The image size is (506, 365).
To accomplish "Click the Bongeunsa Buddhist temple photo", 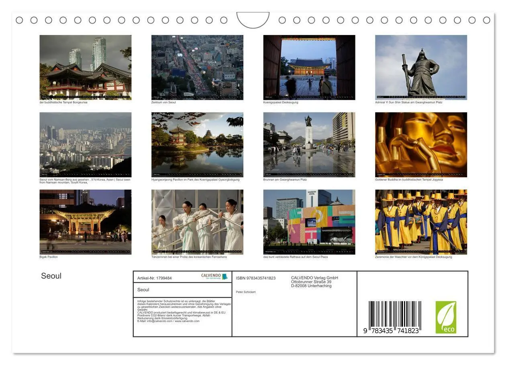I will point(86,67).
